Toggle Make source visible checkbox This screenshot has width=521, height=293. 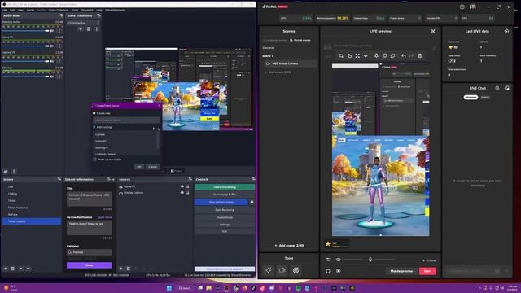[x=94, y=160]
